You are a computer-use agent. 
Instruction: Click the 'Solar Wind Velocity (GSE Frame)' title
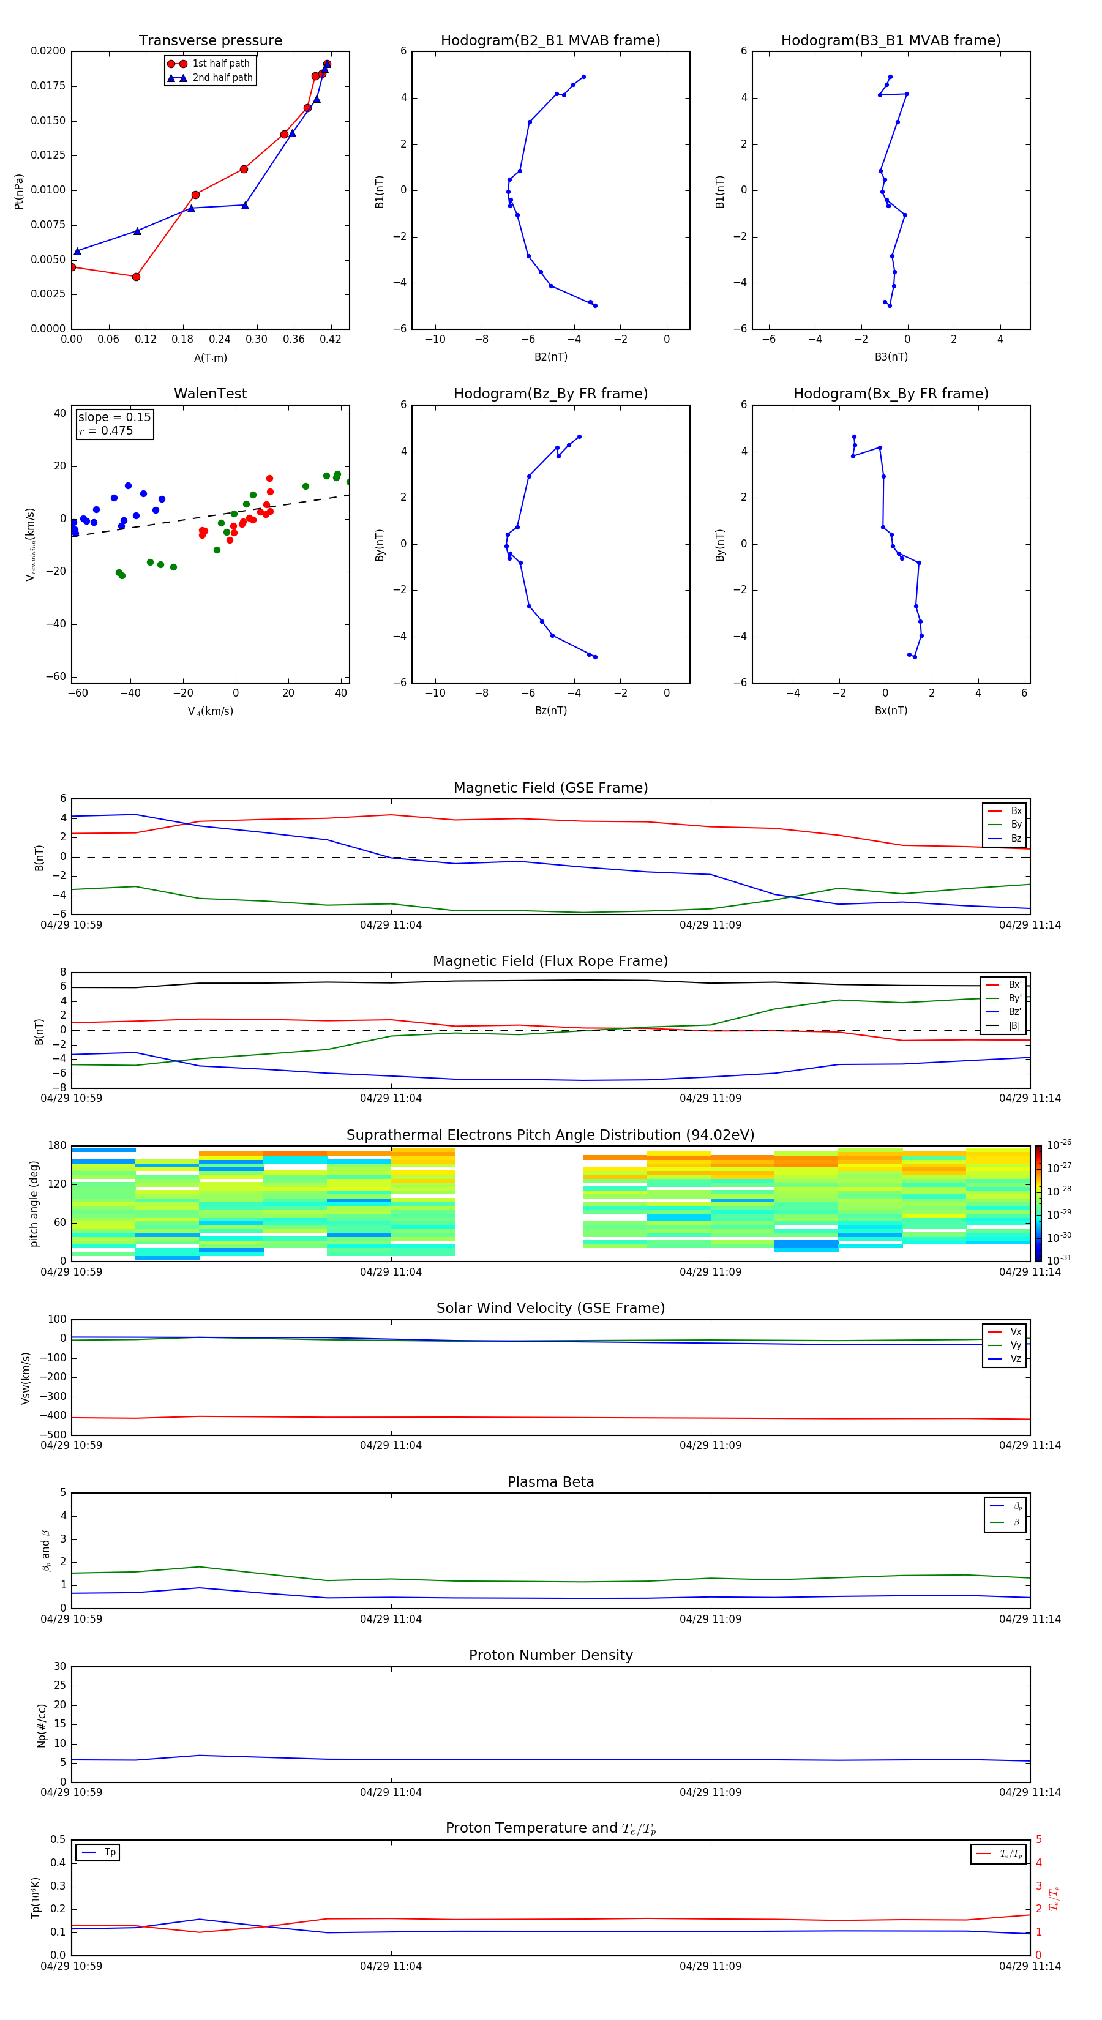pyautogui.click(x=550, y=1309)
